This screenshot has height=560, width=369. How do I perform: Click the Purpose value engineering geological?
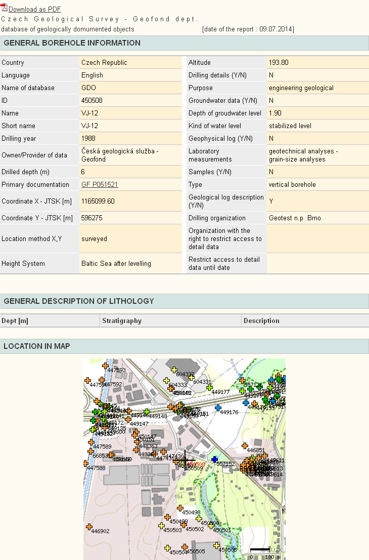[x=301, y=88]
